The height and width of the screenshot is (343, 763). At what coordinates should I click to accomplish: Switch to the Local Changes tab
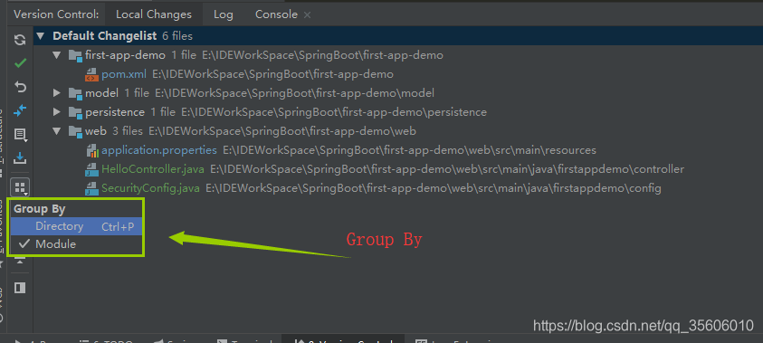pyautogui.click(x=154, y=14)
